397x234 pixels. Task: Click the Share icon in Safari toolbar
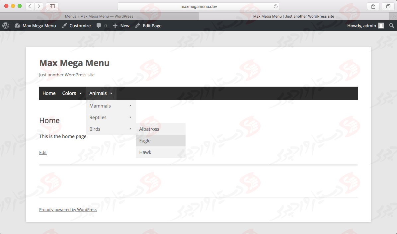coord(373,6)
